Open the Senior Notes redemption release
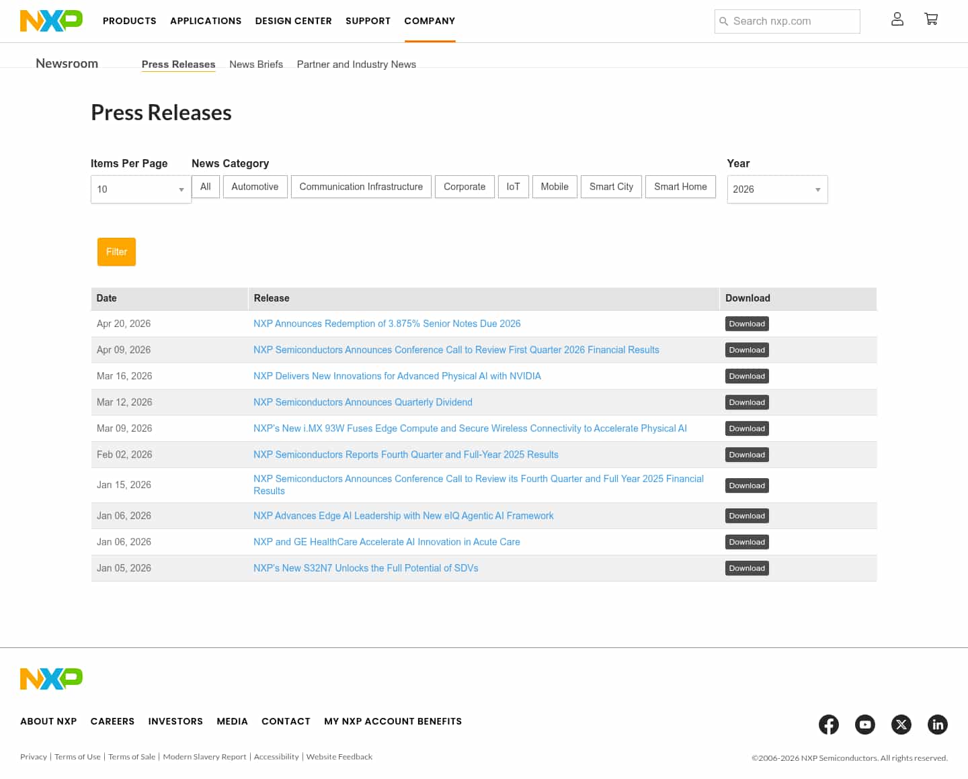This screenshot has width=968, height=779. [387, 324]
